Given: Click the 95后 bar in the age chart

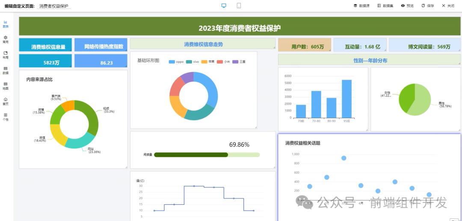Looking at the screenshot, I should click(x=346, y=99).
